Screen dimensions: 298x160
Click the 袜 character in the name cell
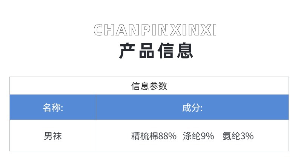tap(57, 136)
